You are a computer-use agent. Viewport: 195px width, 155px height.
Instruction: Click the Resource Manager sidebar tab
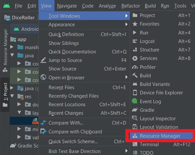click(5, 50)
